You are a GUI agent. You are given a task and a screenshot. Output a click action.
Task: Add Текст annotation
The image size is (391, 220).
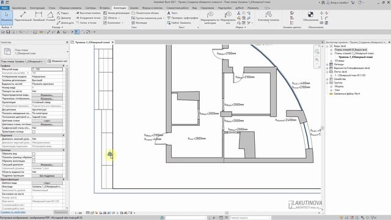[x=172, y=13]
